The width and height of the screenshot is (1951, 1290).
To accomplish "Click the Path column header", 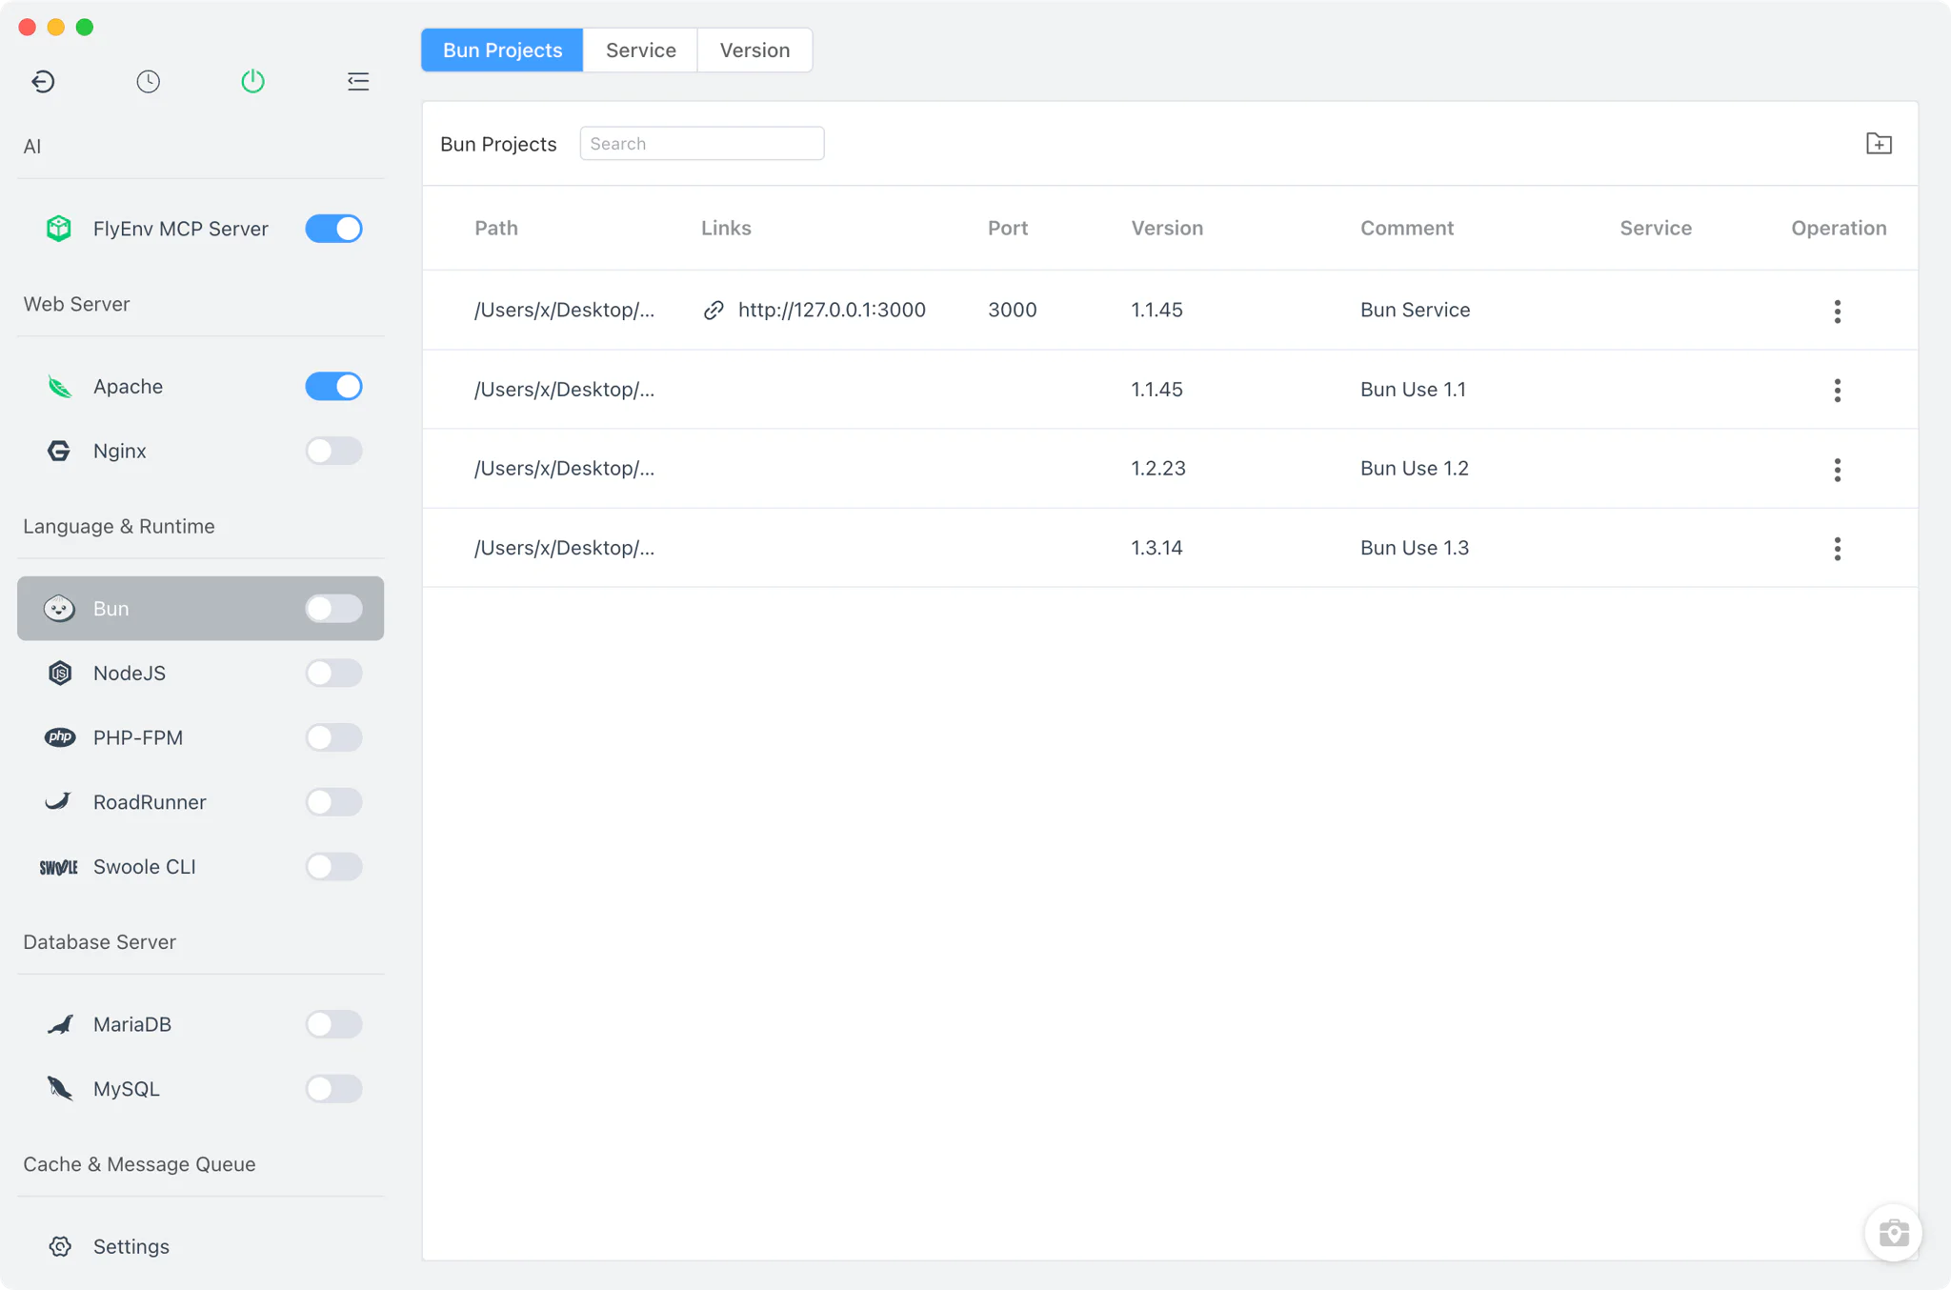I will click(x=496, y=228).
